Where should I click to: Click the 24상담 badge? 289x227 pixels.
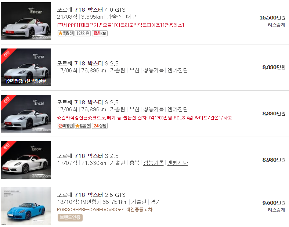[100, 126]
